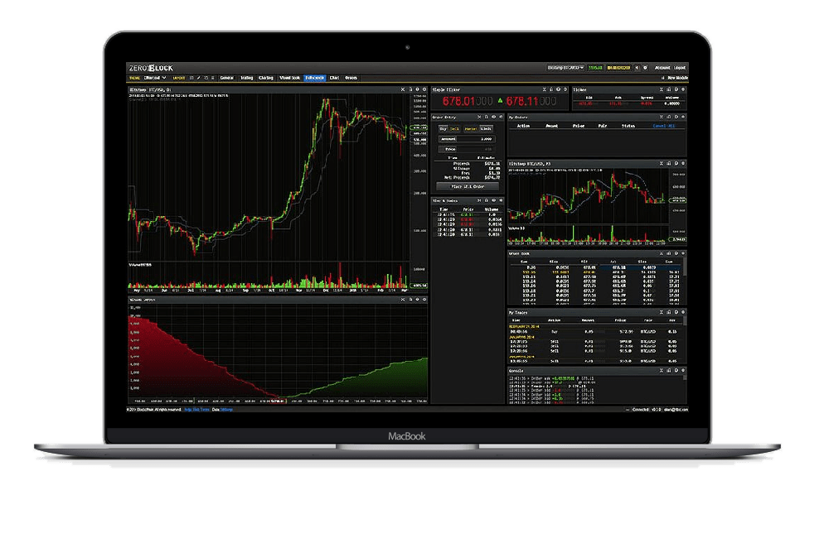Switch to the Visual Book layout tab
The width and height of the screenshot is (829, 548).
(289, 78)
